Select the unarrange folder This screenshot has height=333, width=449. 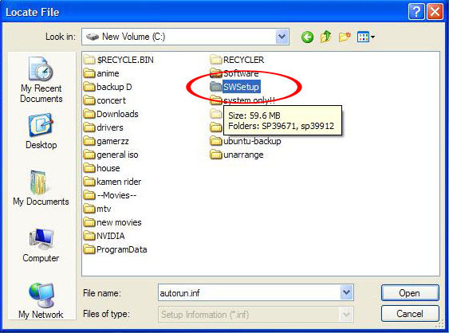point(237,155)
